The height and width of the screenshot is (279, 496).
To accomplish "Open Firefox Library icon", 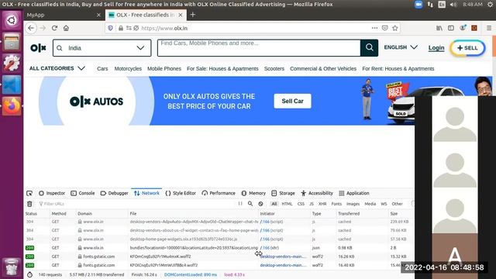I will [439, 28].
